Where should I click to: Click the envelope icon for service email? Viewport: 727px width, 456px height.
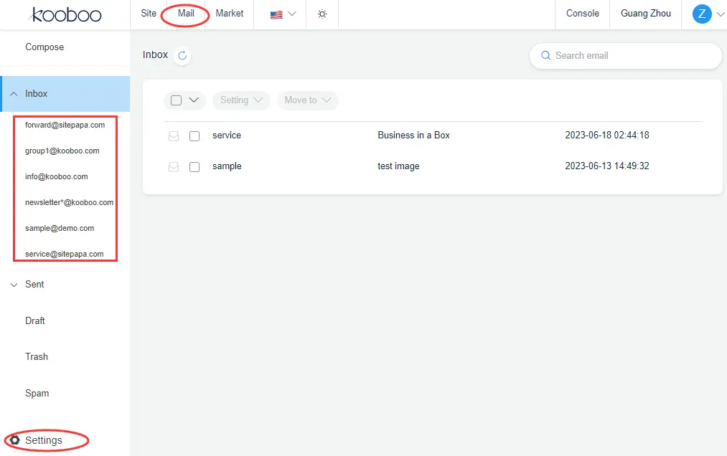coord(173,136)
